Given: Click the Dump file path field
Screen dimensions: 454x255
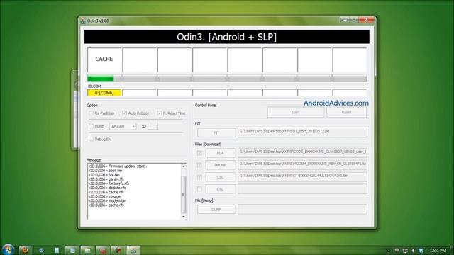Looking at the screenshot, I should click(x=302, y=210).
